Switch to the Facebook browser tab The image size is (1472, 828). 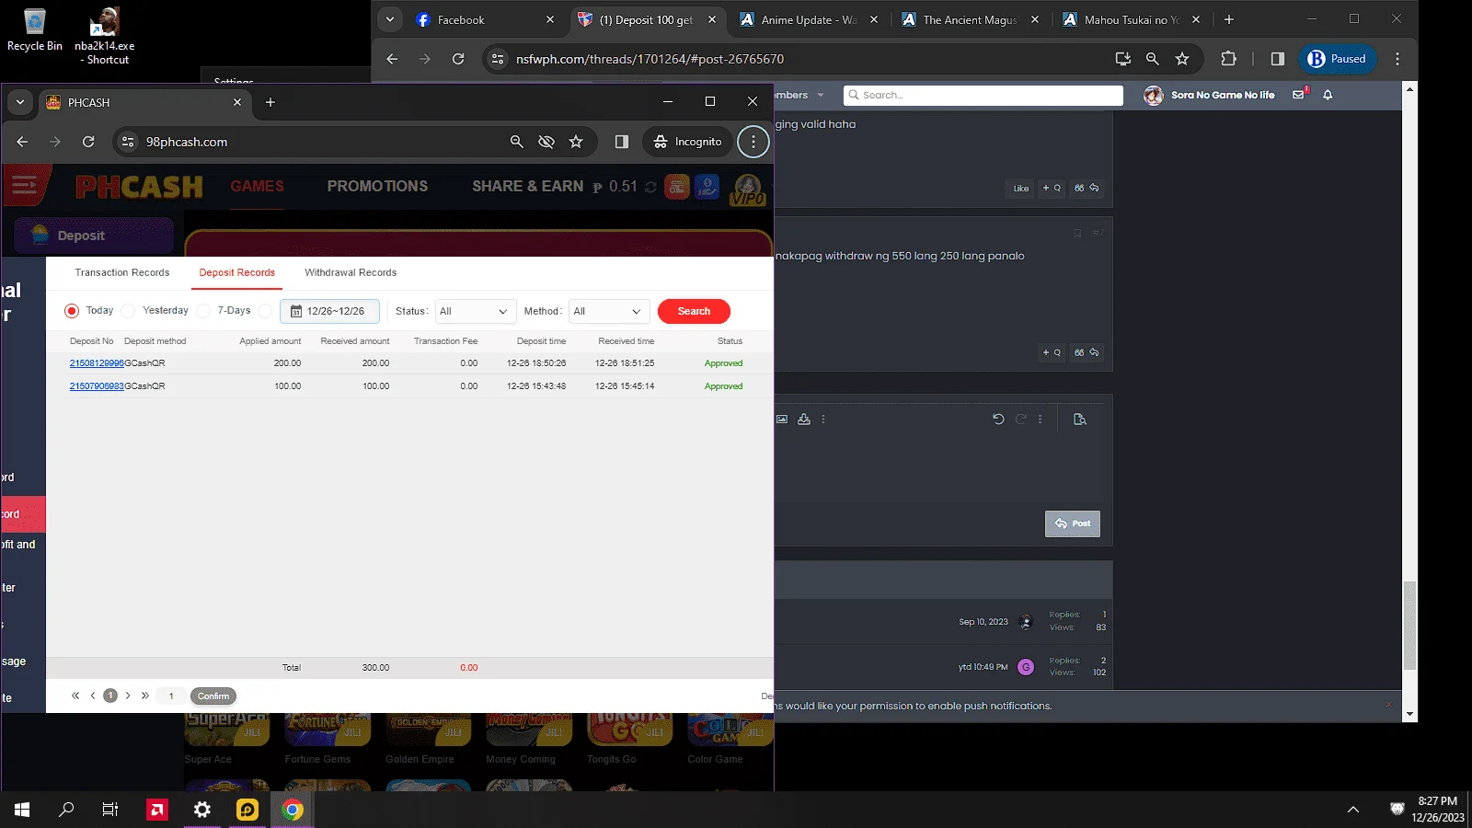[x=485, y=19]
